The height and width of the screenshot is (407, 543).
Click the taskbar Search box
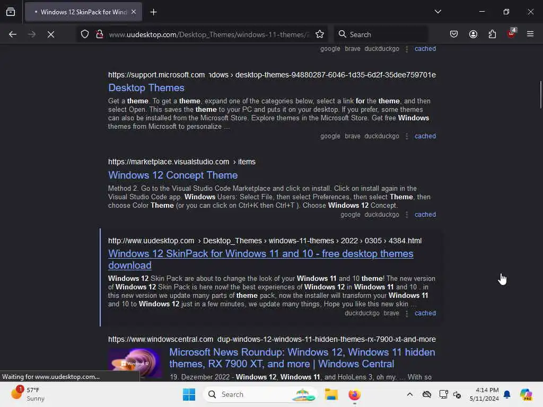click(x=260, y=394)
